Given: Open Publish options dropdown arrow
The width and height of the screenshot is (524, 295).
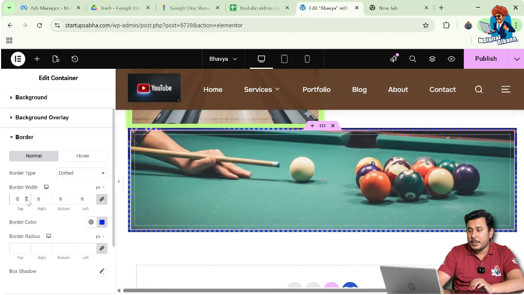Looking at the screenshot, I should point(516,59).
